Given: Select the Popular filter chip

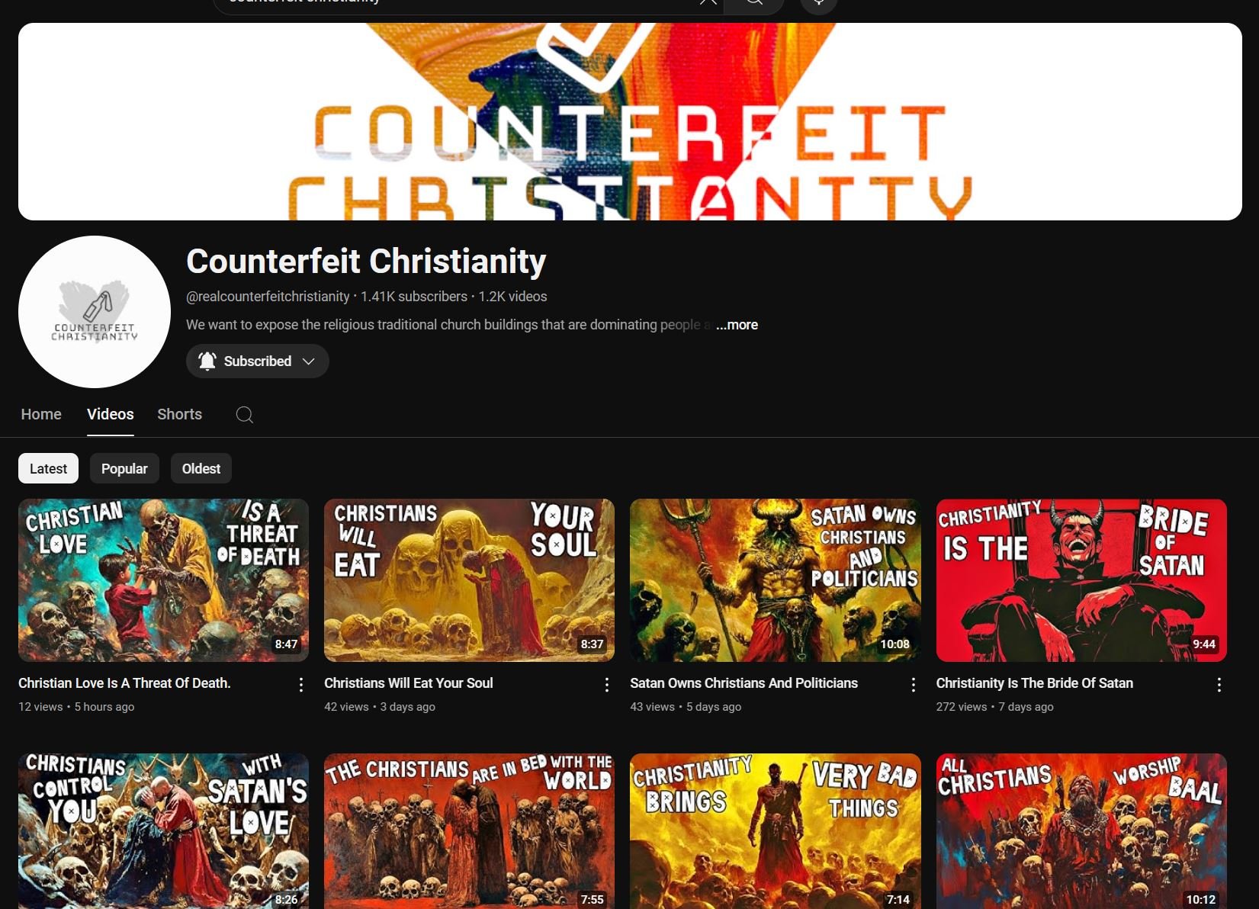Looking at the screenshot, I should point(124,468).
